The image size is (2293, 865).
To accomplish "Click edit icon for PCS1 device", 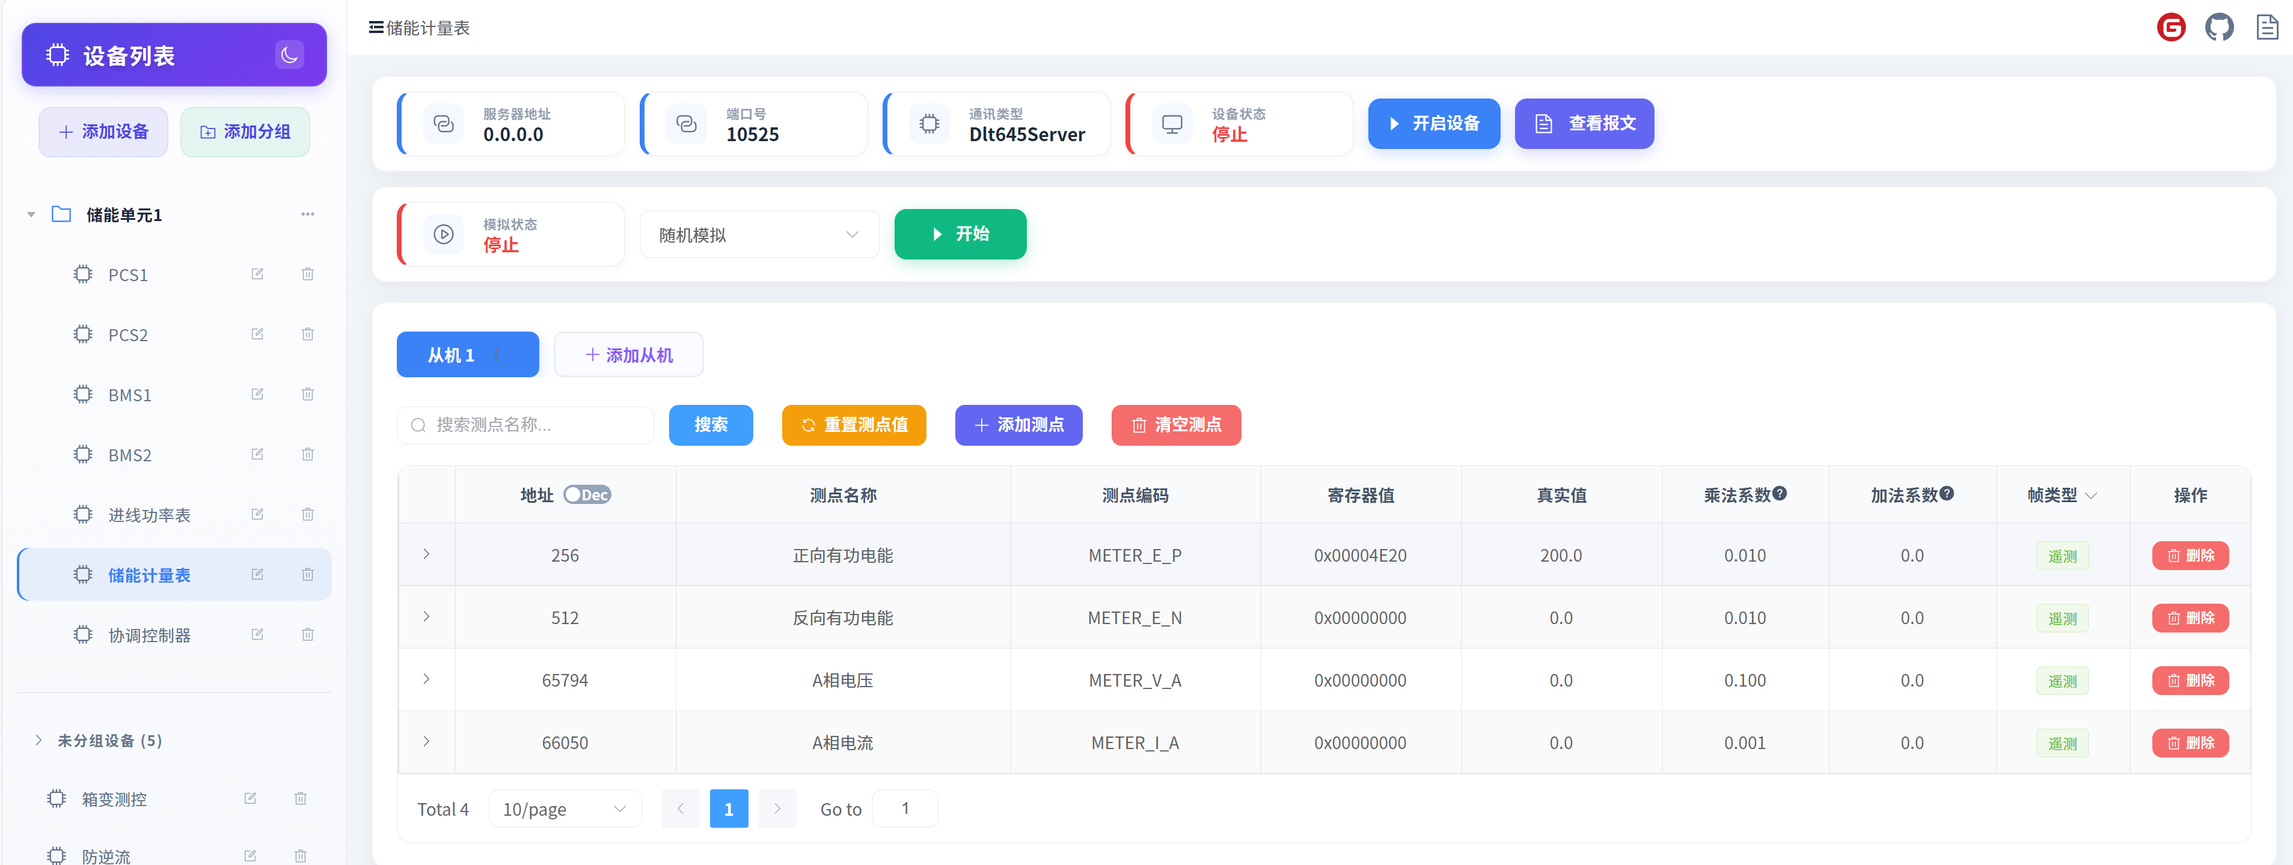I will tap(257, 274).
